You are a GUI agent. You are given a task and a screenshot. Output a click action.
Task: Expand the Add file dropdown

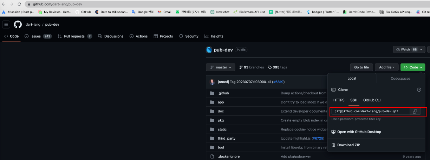coord(387,67)
